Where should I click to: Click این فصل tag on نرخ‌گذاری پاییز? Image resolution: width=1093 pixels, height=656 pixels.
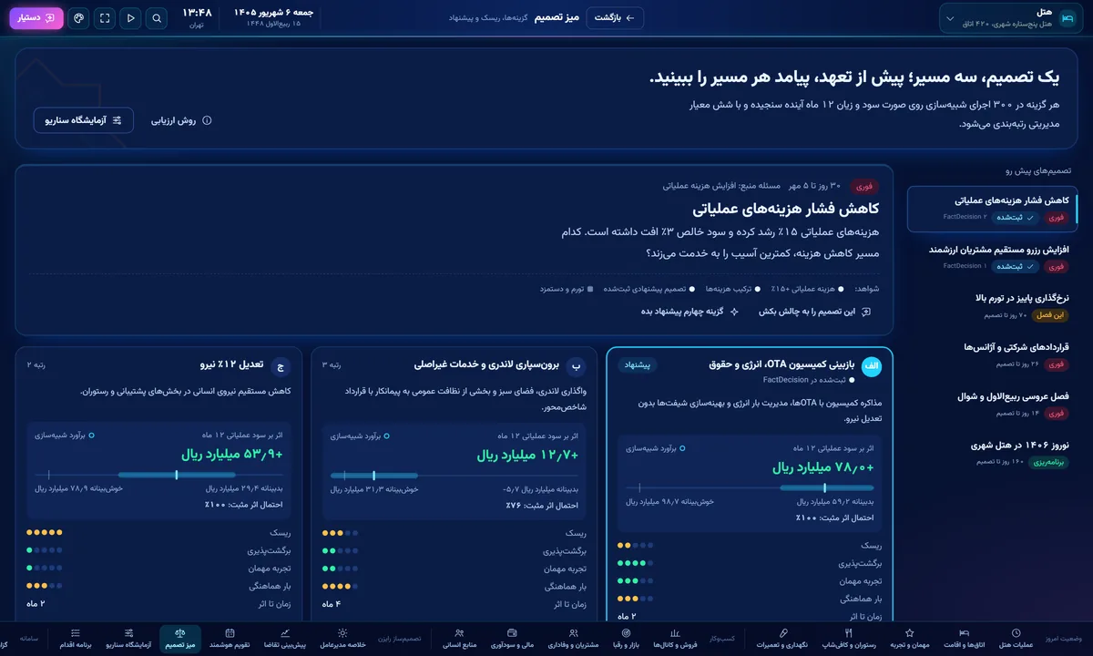point(1050,316)
